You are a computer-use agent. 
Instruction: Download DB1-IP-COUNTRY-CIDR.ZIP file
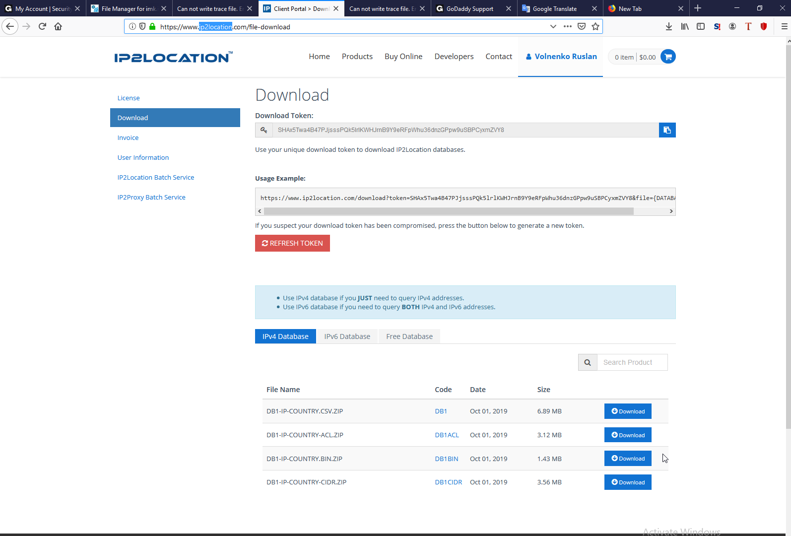pos(628,482)
